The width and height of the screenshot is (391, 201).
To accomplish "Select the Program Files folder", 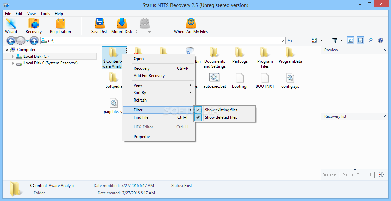I will (x=265, y=58).
